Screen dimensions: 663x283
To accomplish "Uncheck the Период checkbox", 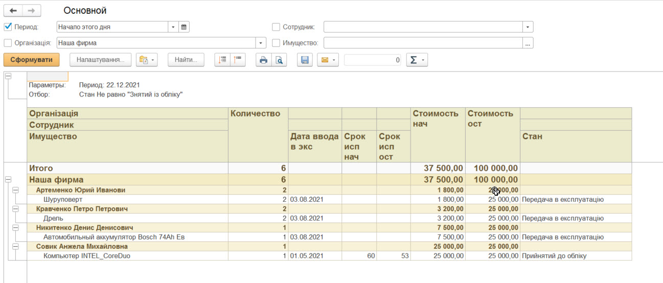I will 8,27.
